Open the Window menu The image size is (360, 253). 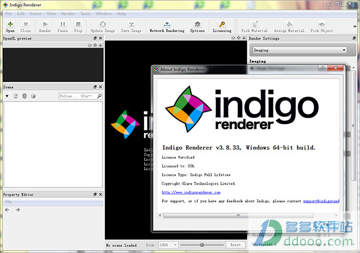click(x=104, y=14)
